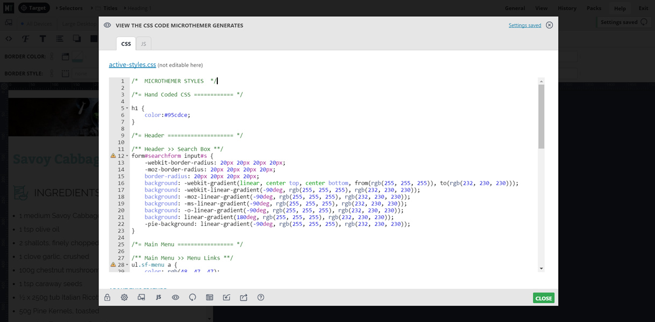Screen dimensions: 655x322
Task: Open the active-styles.css link
Action: tap(132, 65)
